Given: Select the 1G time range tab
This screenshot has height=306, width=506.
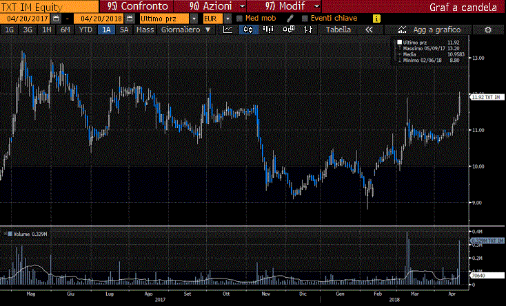Looking at the screenshot, I should coord(10,30).
